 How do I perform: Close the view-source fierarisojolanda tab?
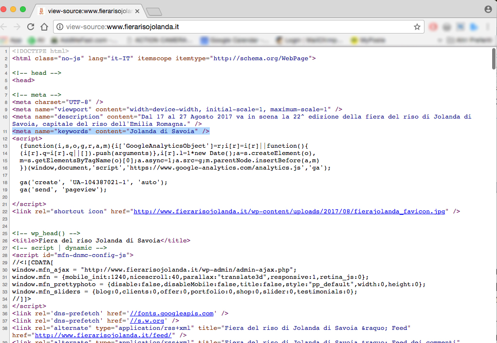(x=137, y=11)
